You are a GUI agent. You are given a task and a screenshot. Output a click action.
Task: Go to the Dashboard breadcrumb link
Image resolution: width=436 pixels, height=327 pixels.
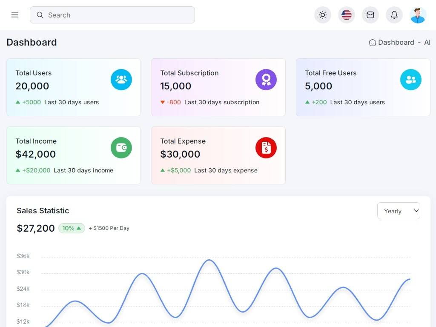pyautogui.click(x=396, y=42)
